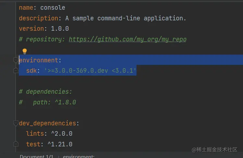Image resolution: width=243 pixels, height=158 pixels.
Task: Collapse the dev_dependencies block fold marker
Action: click(x=16, y=123)
